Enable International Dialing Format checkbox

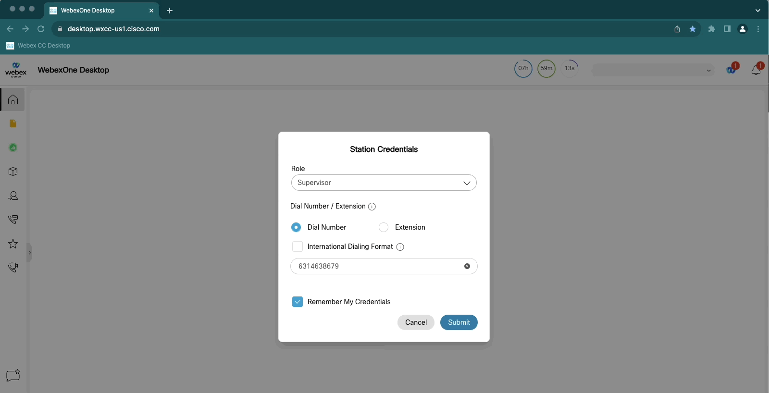298,246
